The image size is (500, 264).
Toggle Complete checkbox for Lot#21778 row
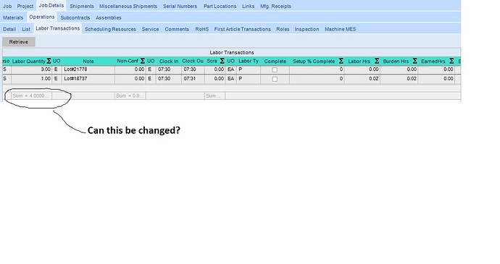pos(275,69)
